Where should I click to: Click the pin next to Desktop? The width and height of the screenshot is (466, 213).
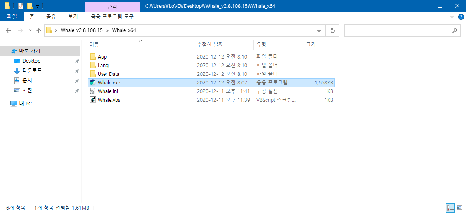[77, 61]
